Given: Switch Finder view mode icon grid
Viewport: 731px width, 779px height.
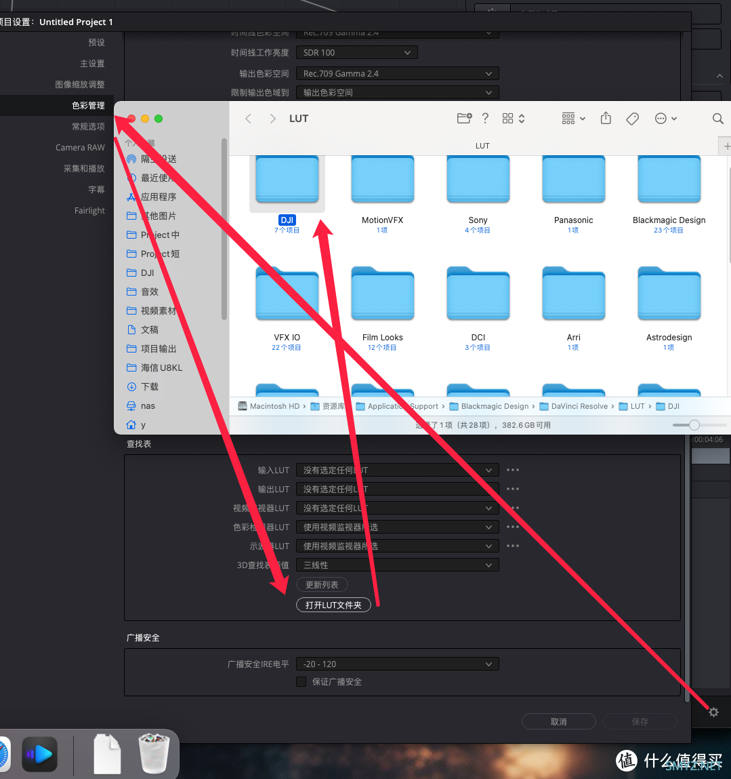Looking at the screenshot, I should click(513, 118).
